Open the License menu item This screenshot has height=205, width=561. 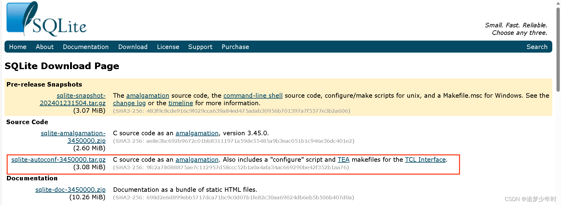pyautogui.click(x=168, y=47)
